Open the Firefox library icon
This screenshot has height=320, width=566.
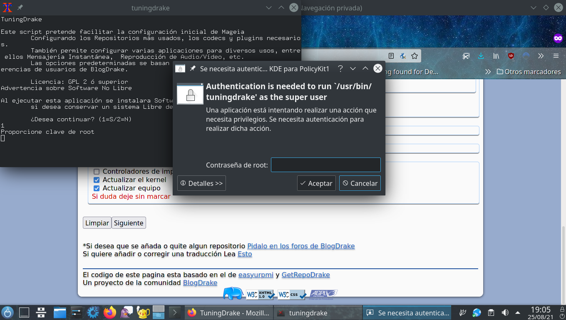(496, 56)
